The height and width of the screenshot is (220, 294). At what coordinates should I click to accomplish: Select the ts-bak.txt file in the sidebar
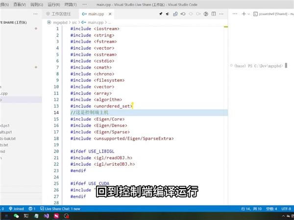tap(8, 139)
